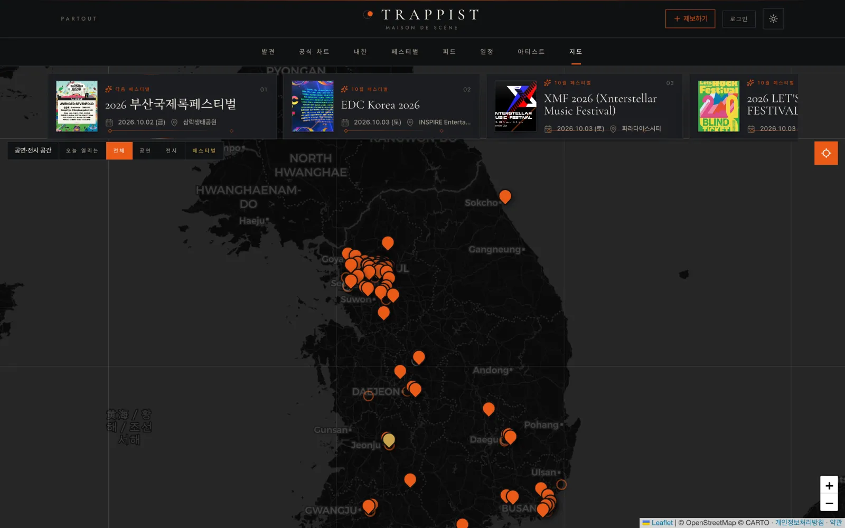Click the 공연·전시 공간 label
Image resolution: width=845 pixels, height=528 pixels.
[33, 150]
